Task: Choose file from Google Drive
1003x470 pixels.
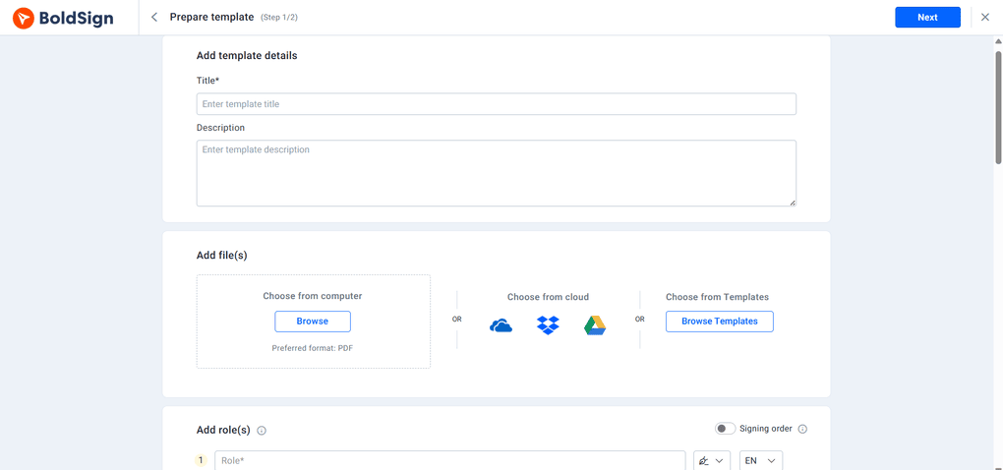Action: pos(595,325)
